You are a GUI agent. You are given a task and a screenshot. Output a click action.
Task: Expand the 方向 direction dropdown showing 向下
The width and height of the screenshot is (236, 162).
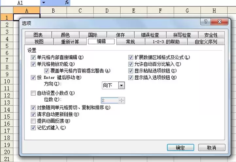[121, 85]
